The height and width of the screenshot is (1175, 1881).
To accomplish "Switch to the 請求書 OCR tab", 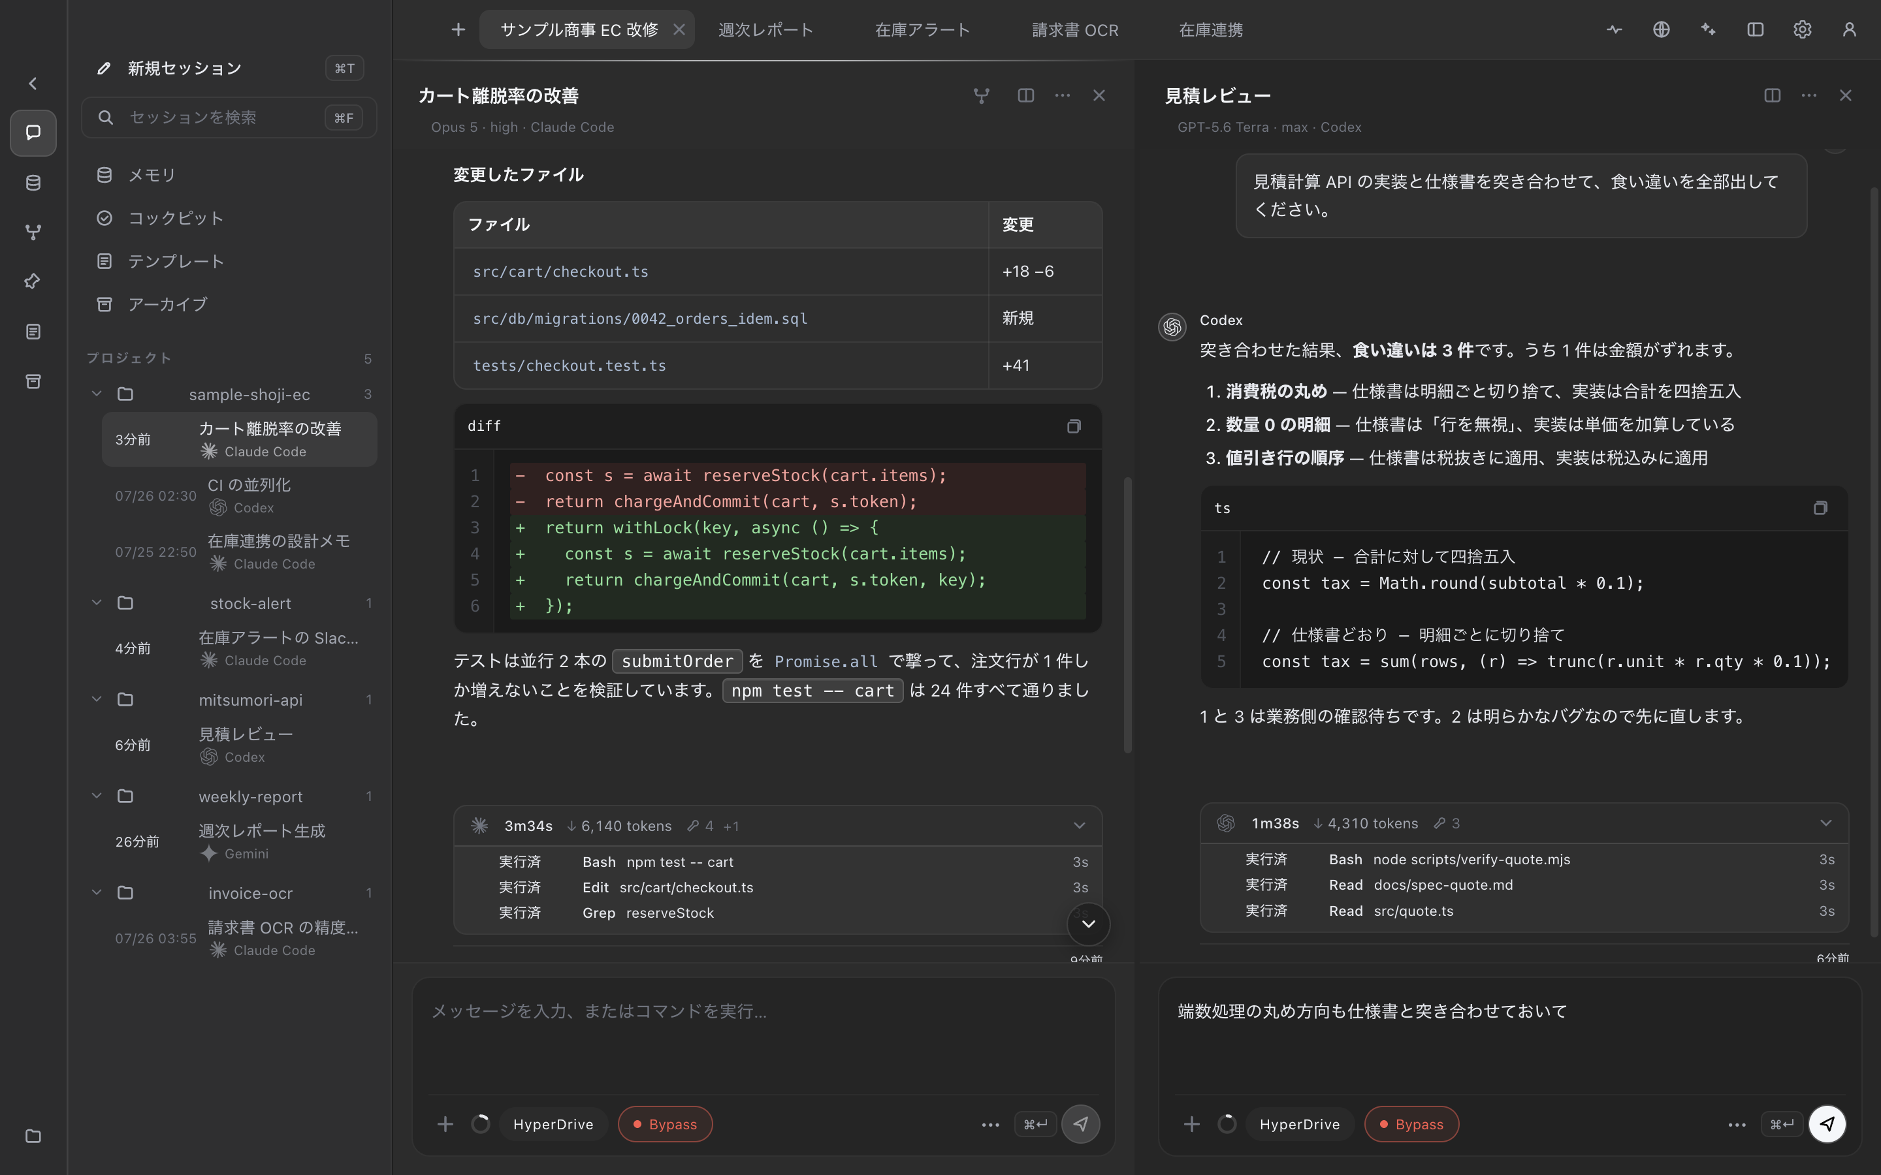I will (x=1075, y=29).
